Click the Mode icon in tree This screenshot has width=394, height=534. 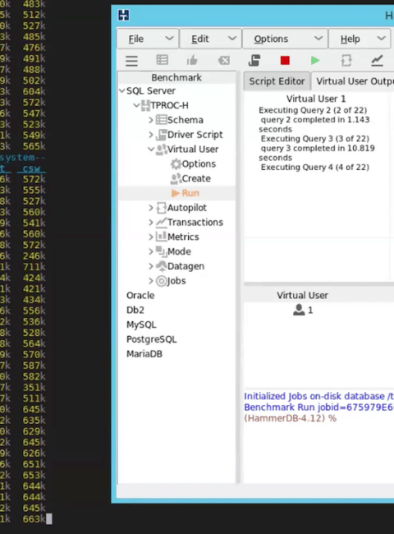[161, 251]
